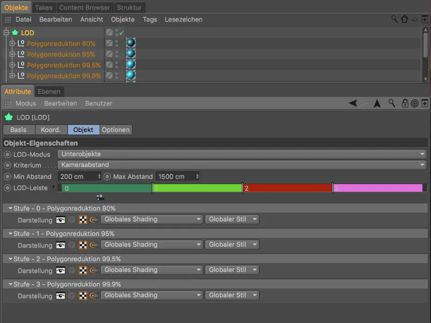Click the cube icon in Stufe 0 Darstellung

72,220
